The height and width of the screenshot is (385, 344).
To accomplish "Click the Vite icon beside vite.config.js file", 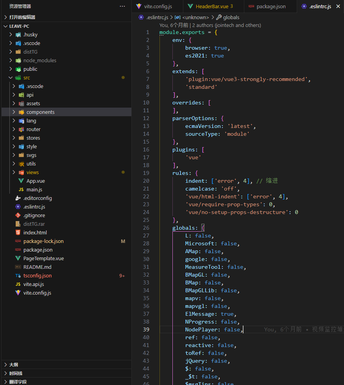I will (18, 293).
